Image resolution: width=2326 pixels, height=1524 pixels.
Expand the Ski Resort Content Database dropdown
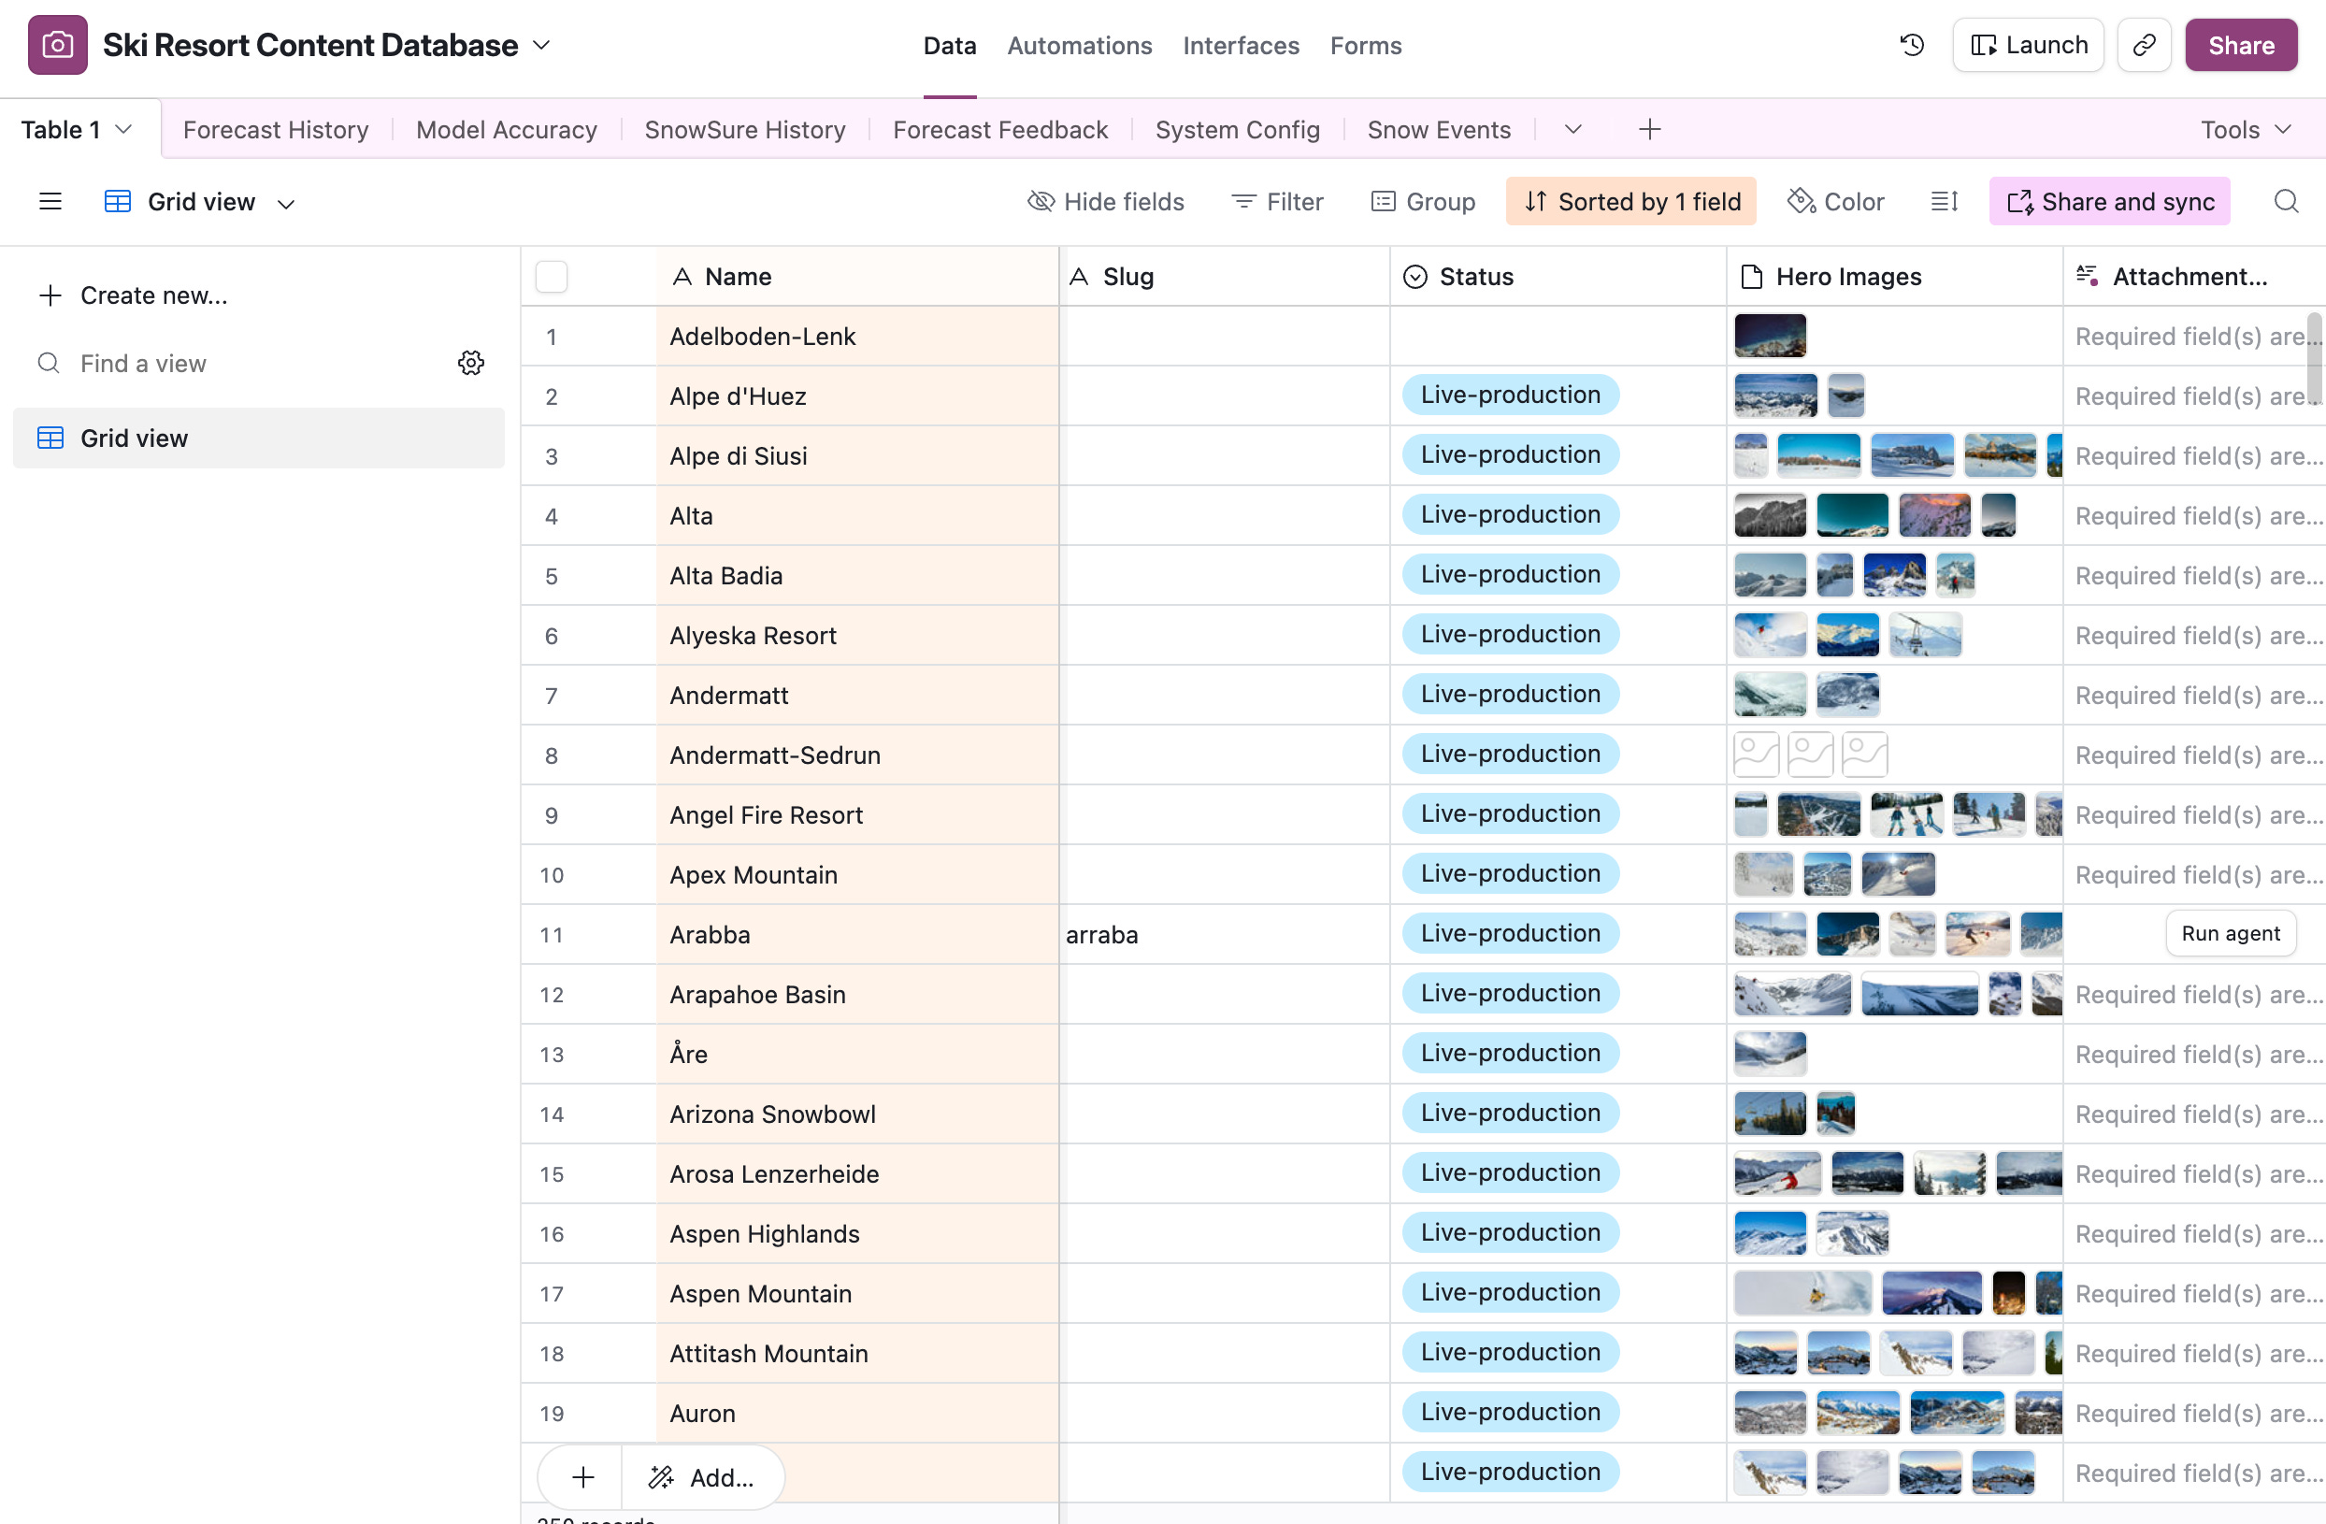tap(541, 45)
